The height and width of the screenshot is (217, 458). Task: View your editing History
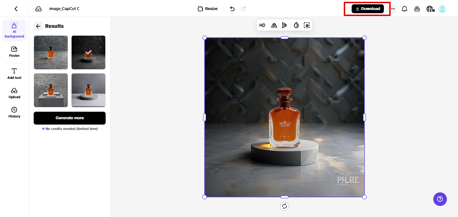[x=14, y=112]
